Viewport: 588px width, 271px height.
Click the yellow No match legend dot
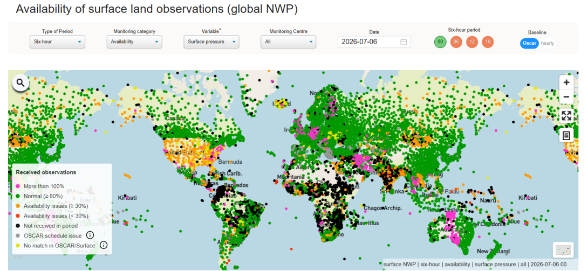[18, 246]
